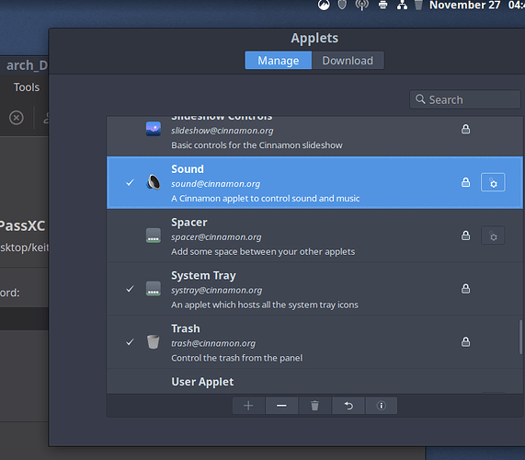The height and width of the screenshot is (460, 525).
Task: Select the Manage tab
Action: (279, 61)
